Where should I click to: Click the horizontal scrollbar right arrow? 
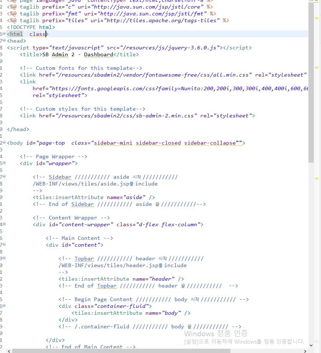(305, 351)
